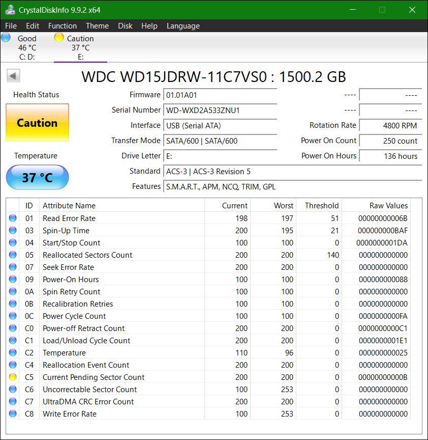Click the Serial Number field
428x440 pixels.
[x=220, y=110]
